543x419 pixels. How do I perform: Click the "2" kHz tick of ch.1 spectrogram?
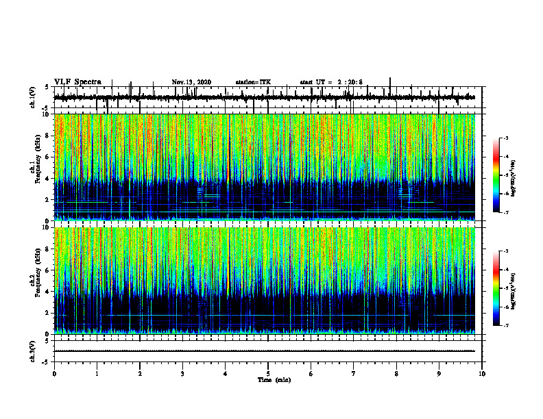48,199
